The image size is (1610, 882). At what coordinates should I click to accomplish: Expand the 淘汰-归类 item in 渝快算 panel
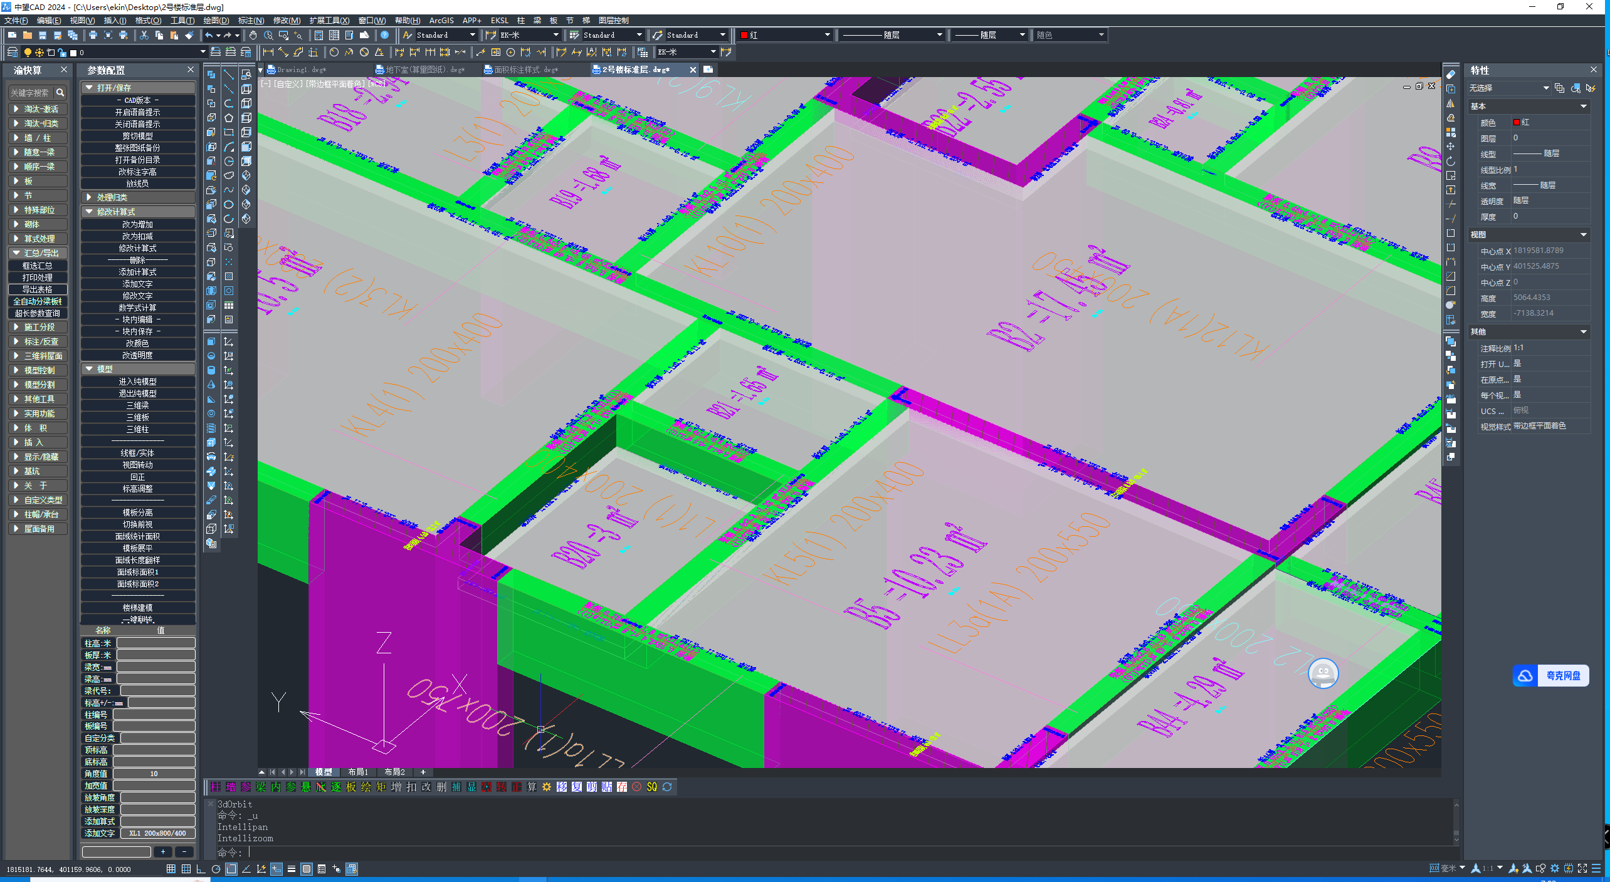tap(38, 123)
